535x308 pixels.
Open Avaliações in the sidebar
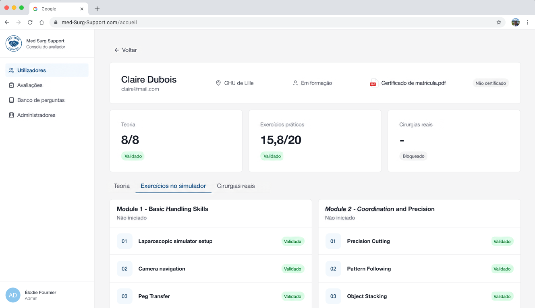(47, 85)
